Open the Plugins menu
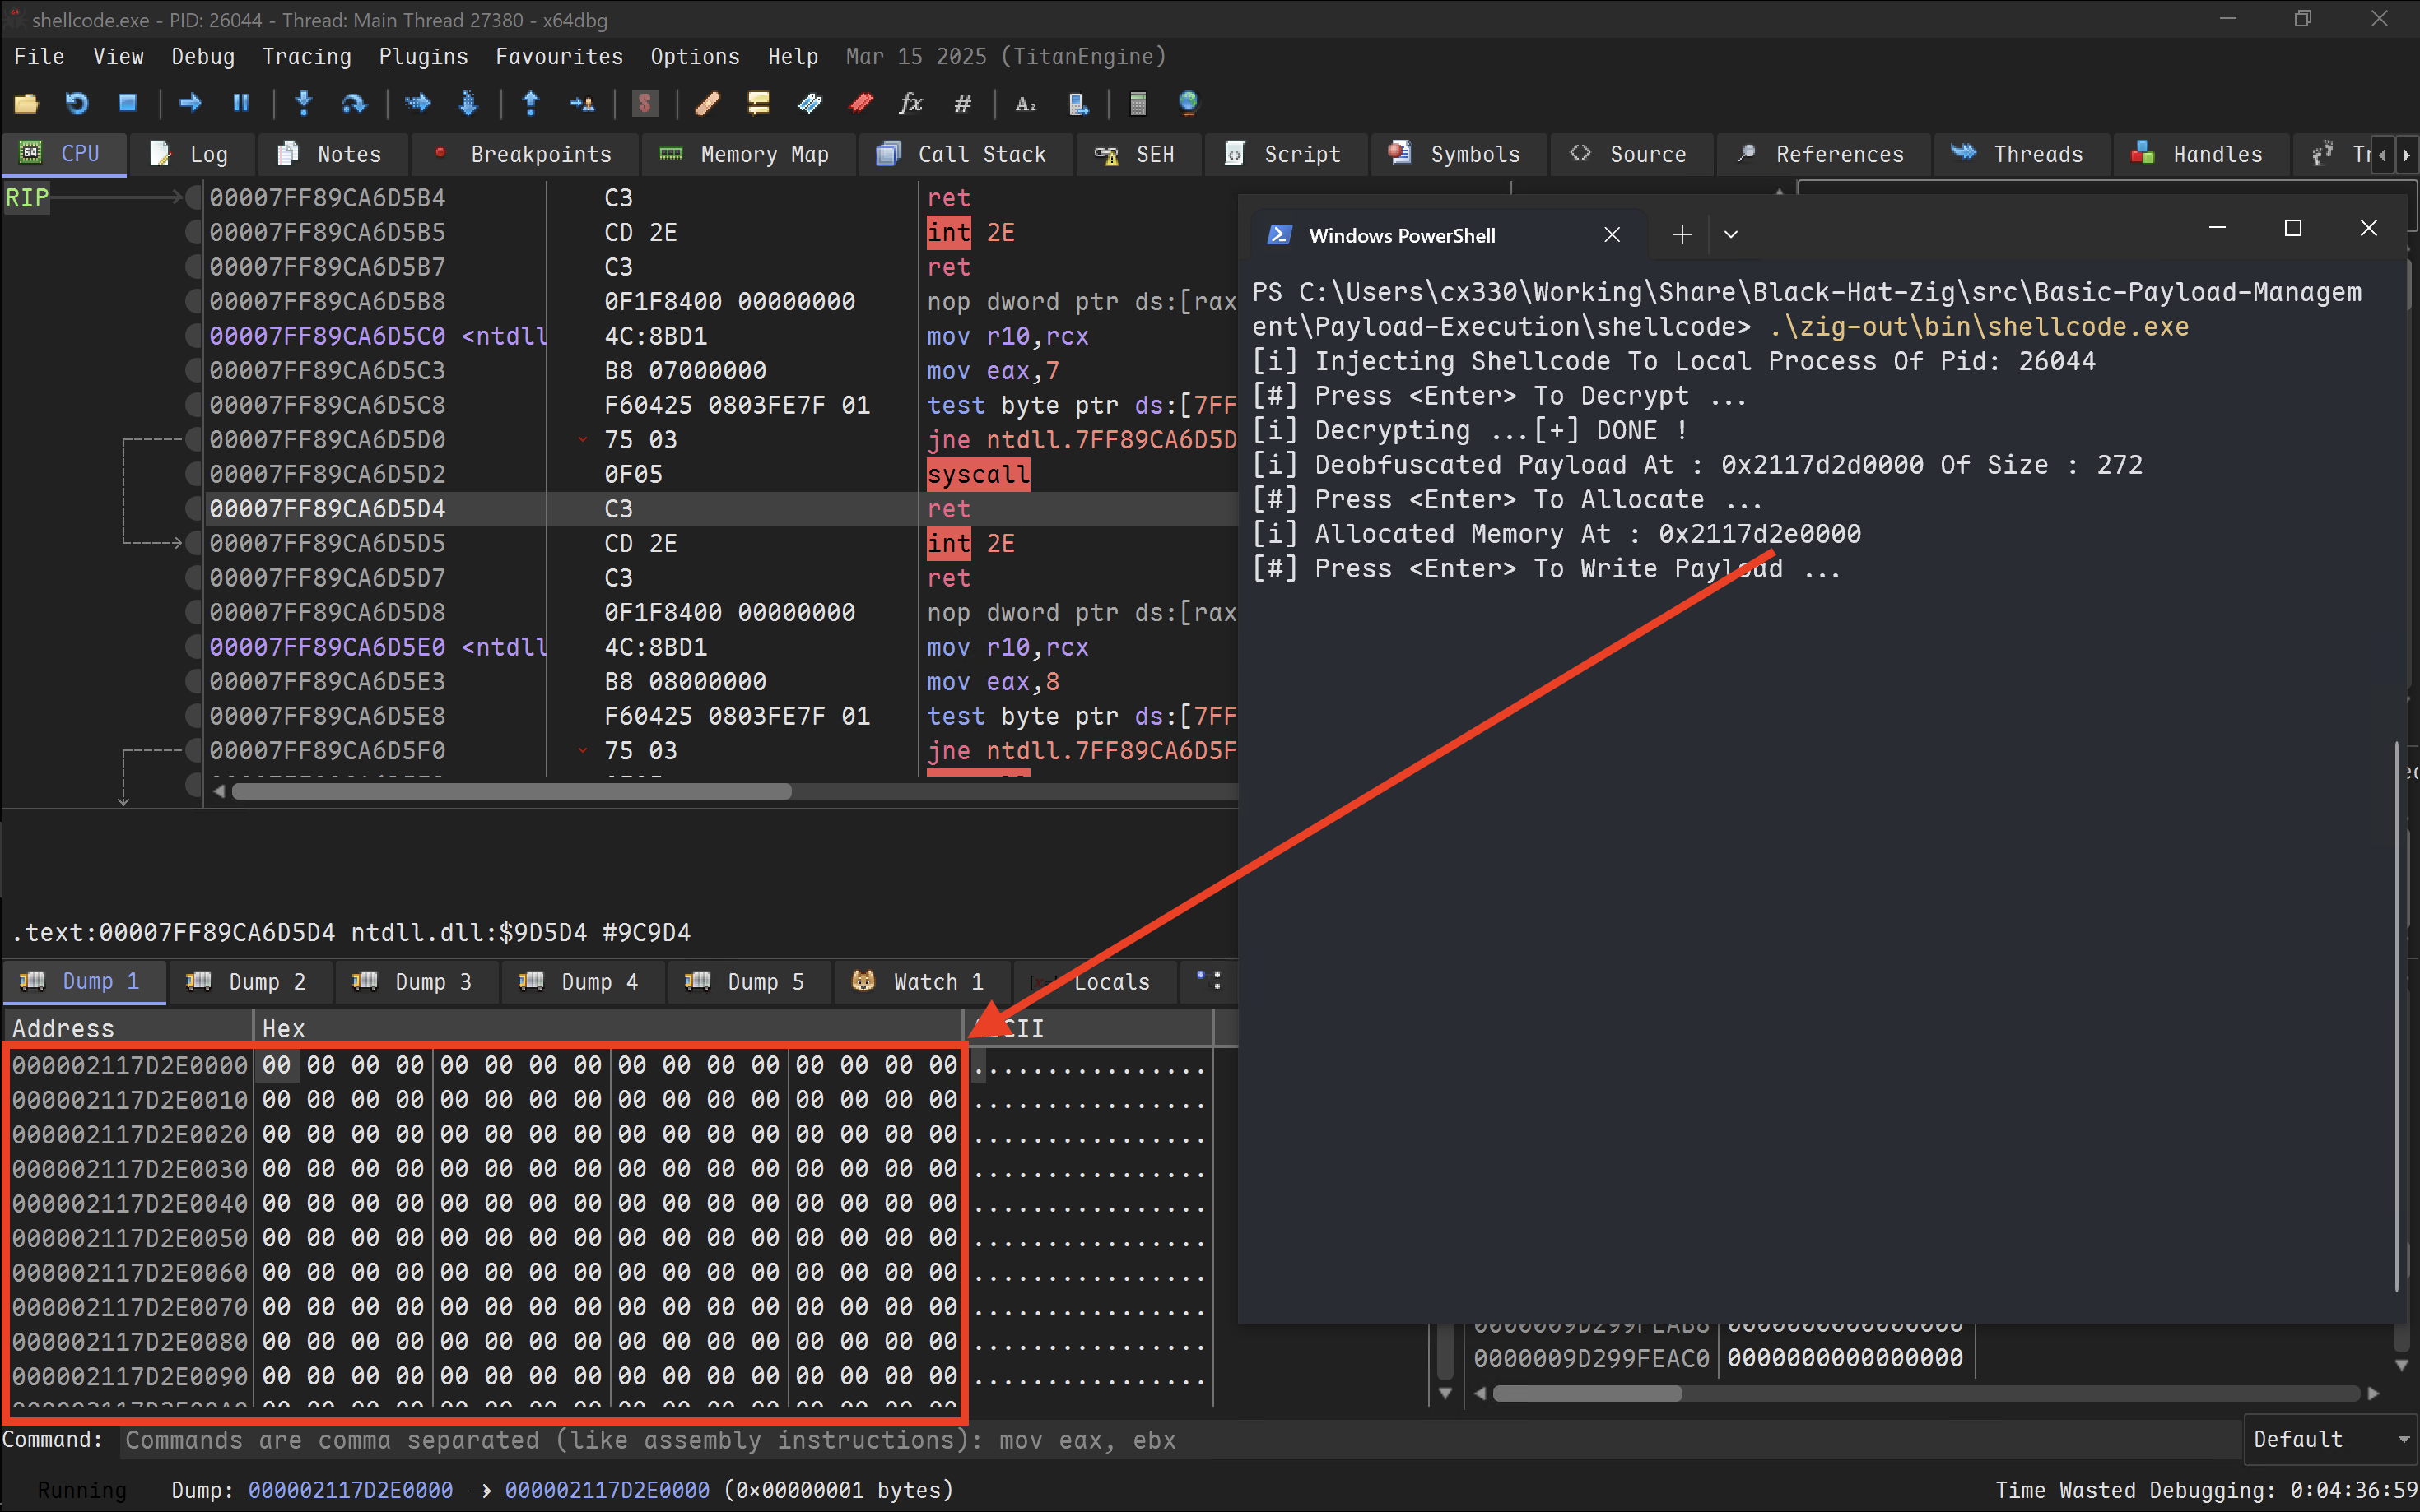The height and width of the screenshot is (1512, 2420). pyautogui.click(x=423, y=57)
